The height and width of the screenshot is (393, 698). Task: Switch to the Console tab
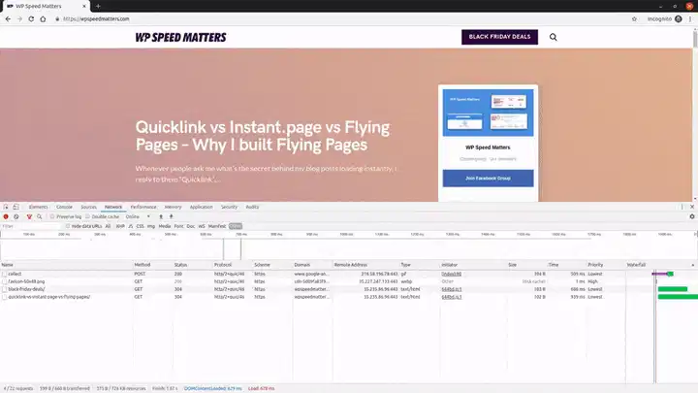[x=64, y=207]
